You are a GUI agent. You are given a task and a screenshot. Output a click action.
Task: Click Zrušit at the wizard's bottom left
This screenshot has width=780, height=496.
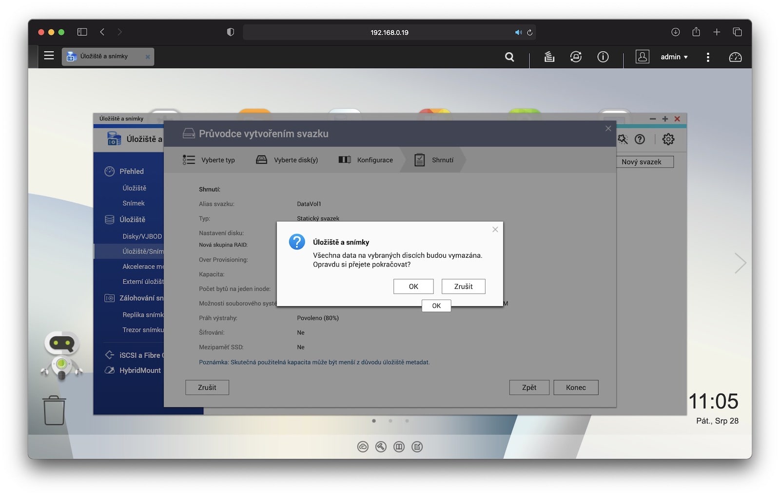(207, 387)
